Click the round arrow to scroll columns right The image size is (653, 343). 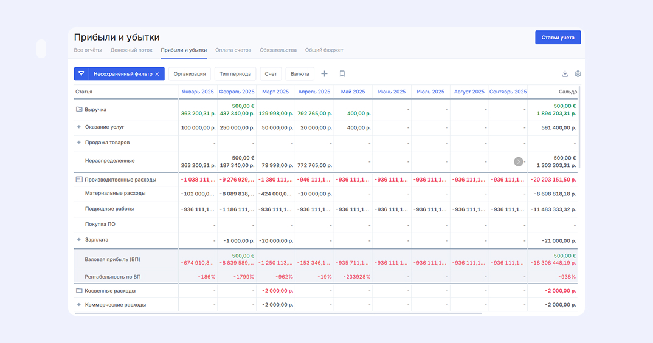click(518, 161)
